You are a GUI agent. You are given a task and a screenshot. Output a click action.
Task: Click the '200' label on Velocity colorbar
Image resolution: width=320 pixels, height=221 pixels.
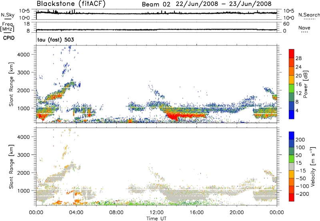(300, 140)
